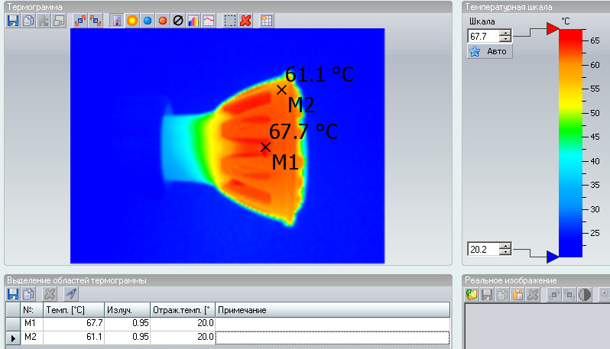Click the expand-arrows icon with outward red arrows
The height and width of the screenshot is (349, 610).
tap(80, 21)
